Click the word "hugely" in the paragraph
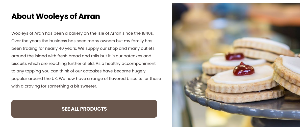The width and height of the screenshot is (303, 130). (139, 71)
